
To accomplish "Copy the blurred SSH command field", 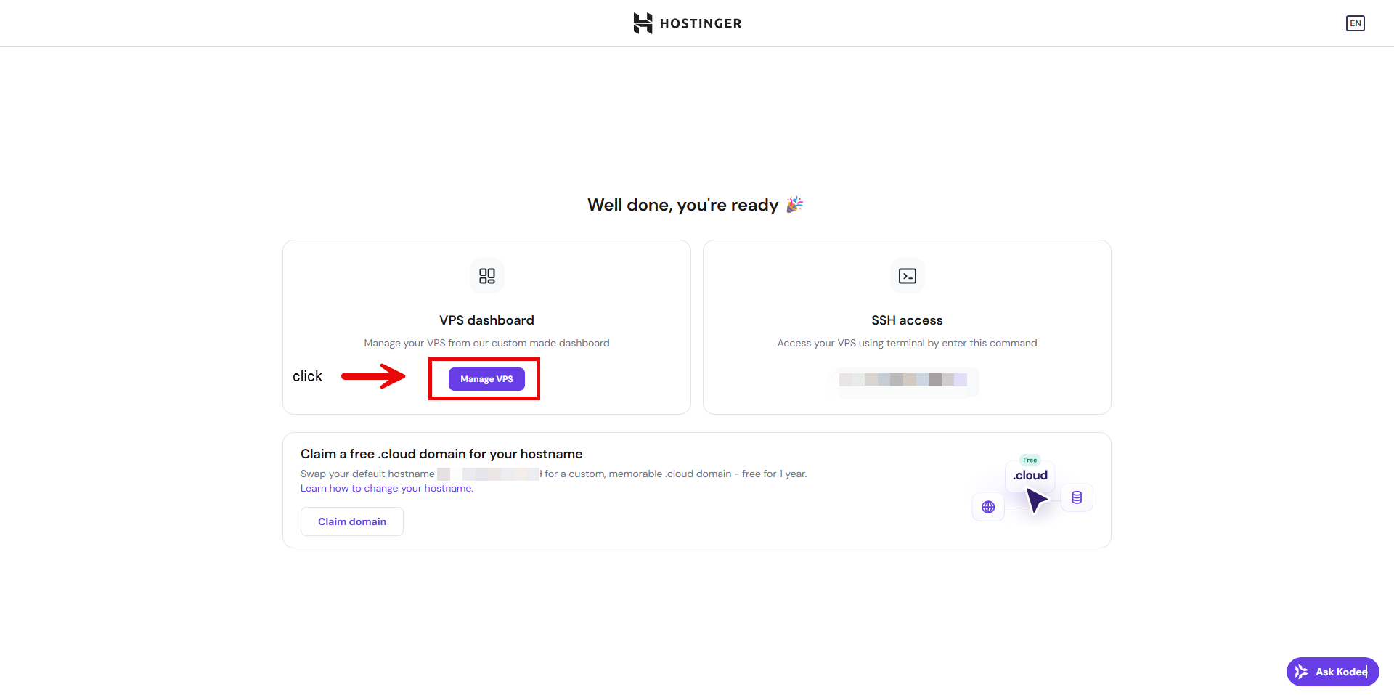I will [903, 380].
